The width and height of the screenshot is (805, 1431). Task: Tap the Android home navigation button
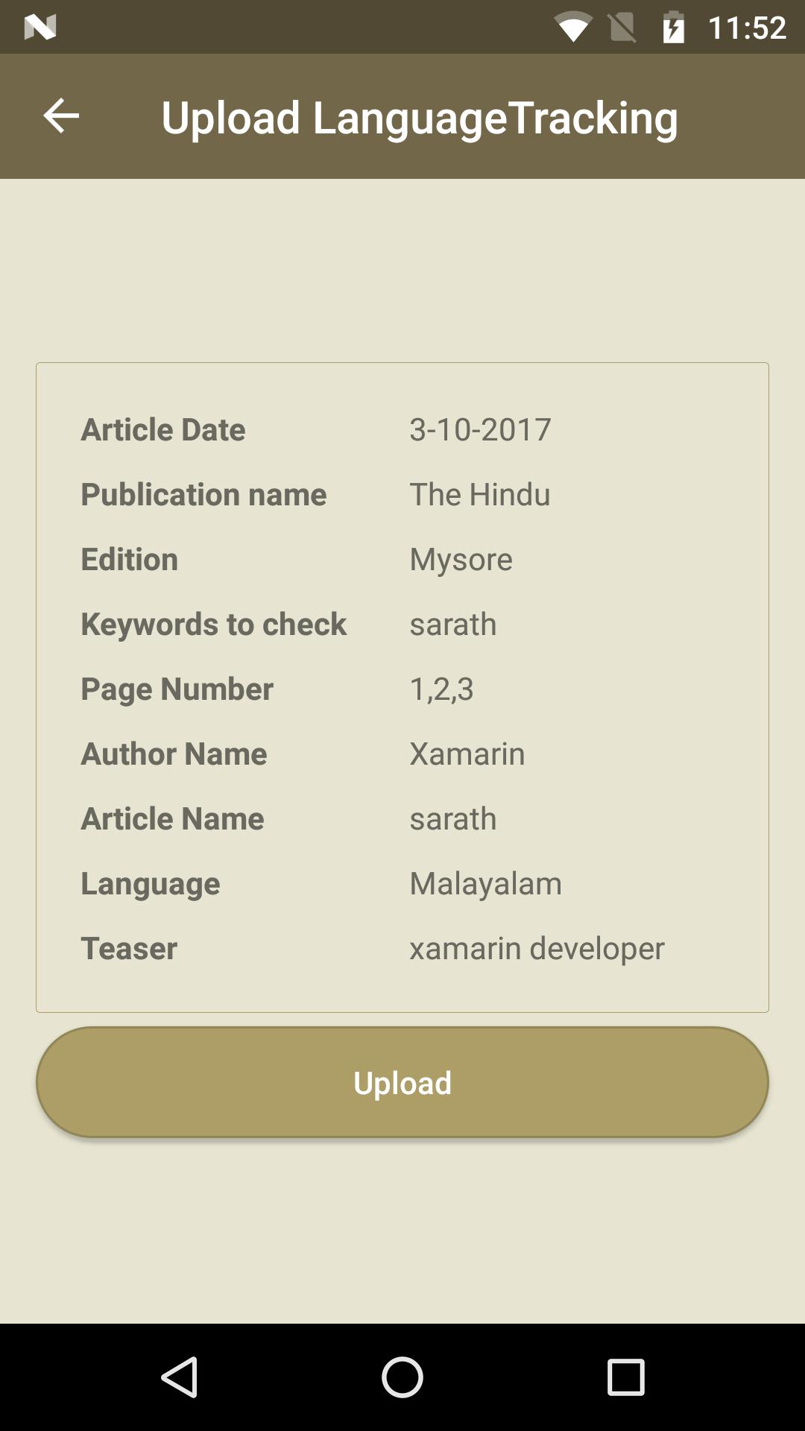pos(402,1377)
